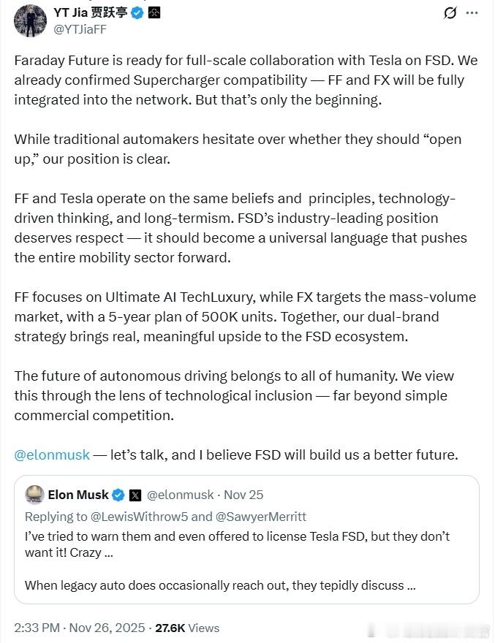Click the @SawyerMerritt reply mention
Viewport: 495px width, 643px height.
[x=261, y=517]
